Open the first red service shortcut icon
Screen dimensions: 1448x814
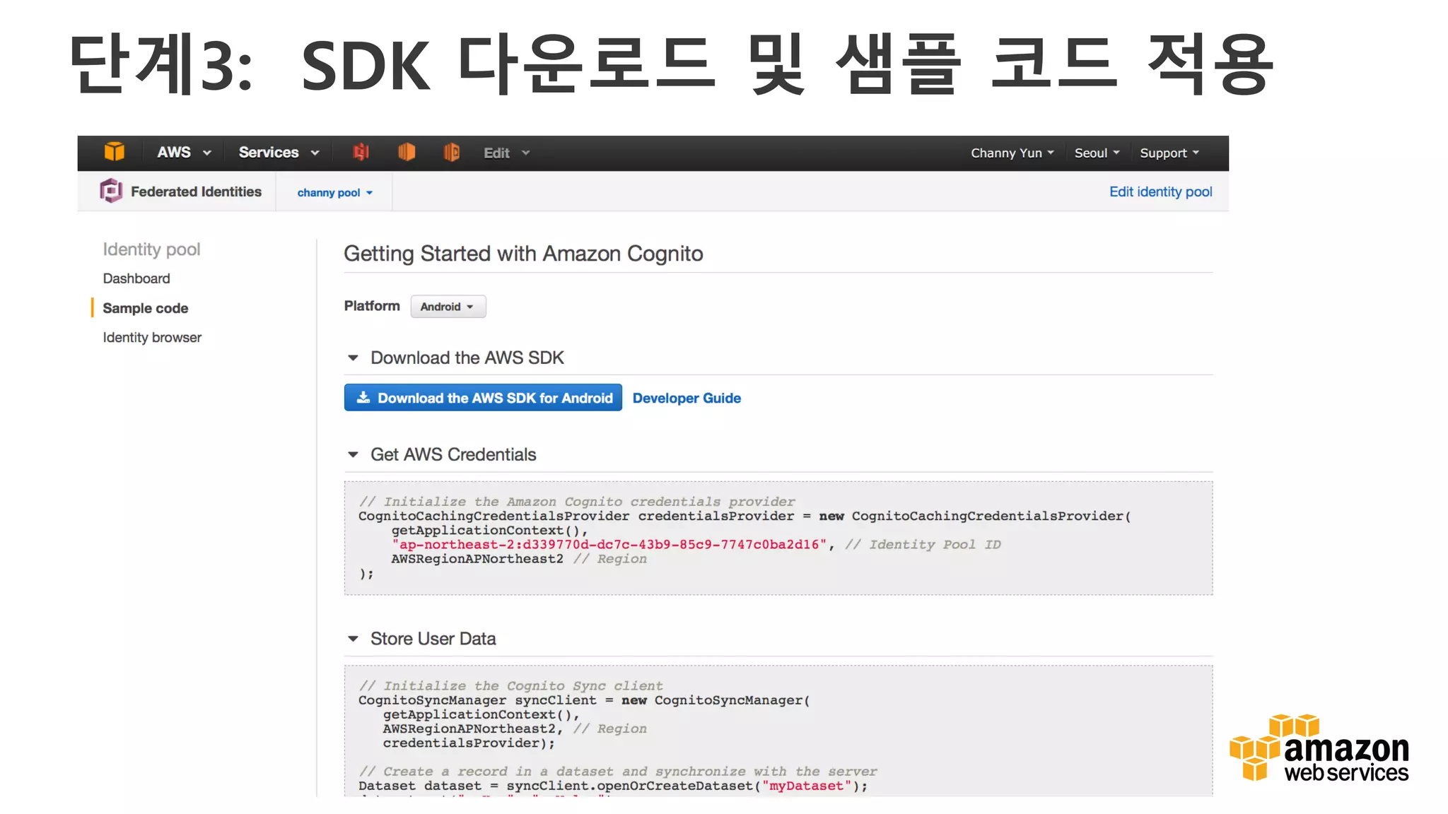pyautogui.click(x=361, y=152)
